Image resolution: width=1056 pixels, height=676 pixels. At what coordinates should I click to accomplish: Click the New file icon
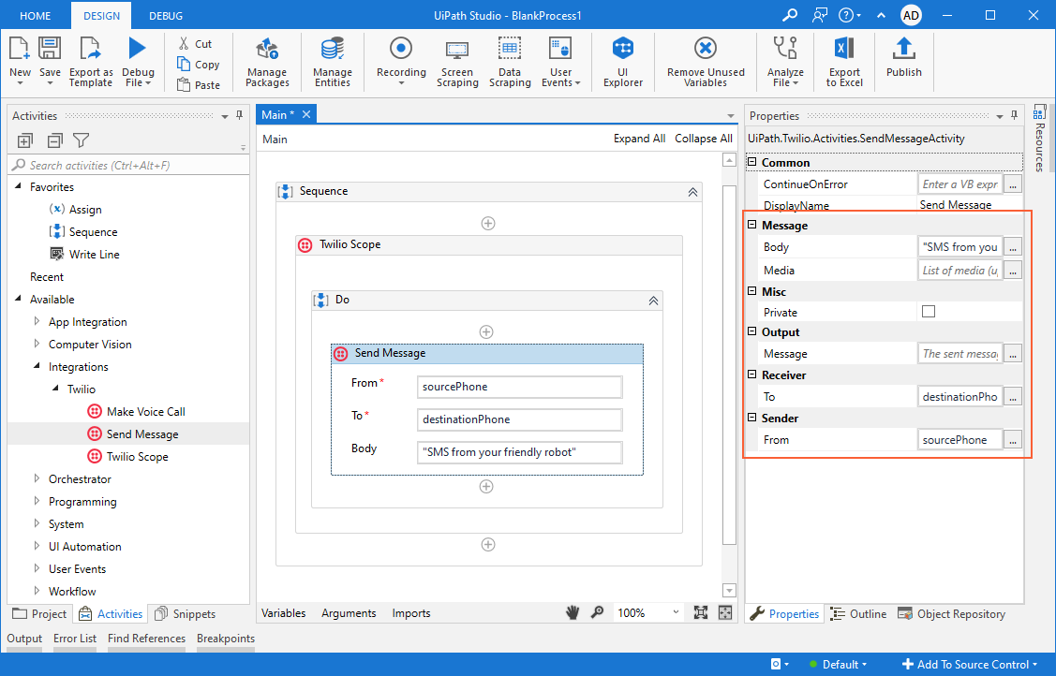(19, 49)
